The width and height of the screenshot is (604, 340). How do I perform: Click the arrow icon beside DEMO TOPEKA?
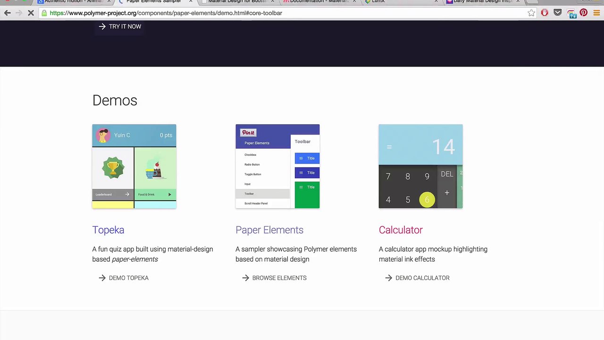[102, 278]
